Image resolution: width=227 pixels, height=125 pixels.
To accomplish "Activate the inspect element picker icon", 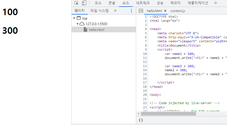I will pos(76,3).
